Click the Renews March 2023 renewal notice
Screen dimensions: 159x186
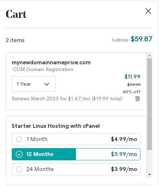click(x=67, y=99)
